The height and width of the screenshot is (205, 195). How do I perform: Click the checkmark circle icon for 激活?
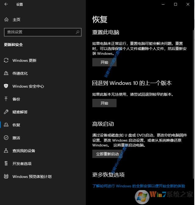6,138
